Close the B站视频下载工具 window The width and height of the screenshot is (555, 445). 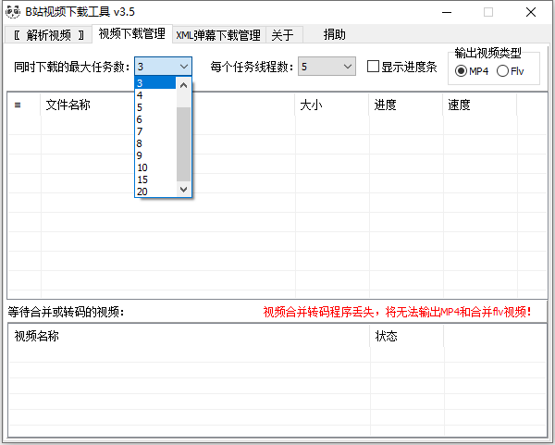531,12
